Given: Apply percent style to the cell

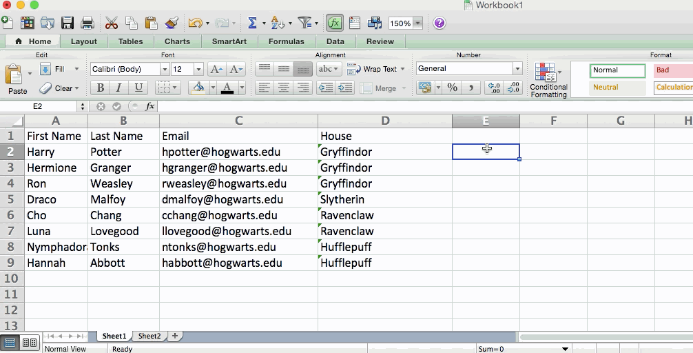Looking at the screenshot, I should point(453,88).
